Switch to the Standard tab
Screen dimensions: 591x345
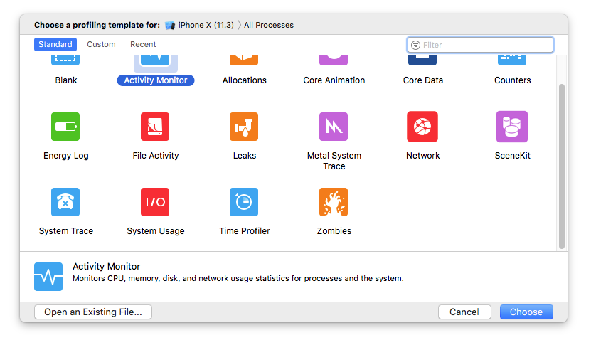coord(55,44)
